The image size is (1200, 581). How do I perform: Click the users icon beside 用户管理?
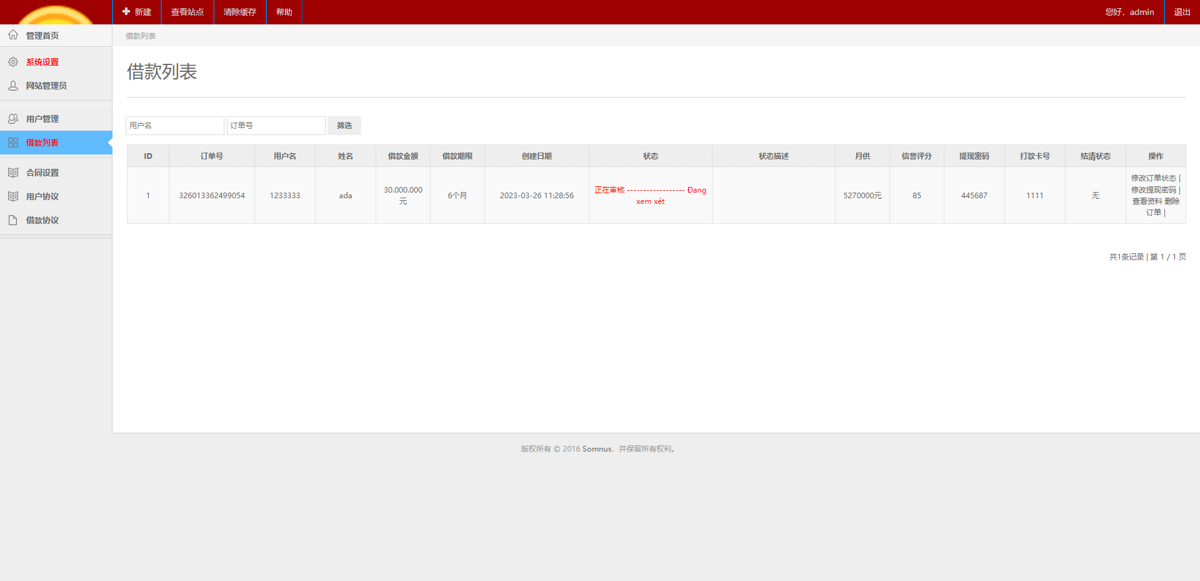[13, 119]
